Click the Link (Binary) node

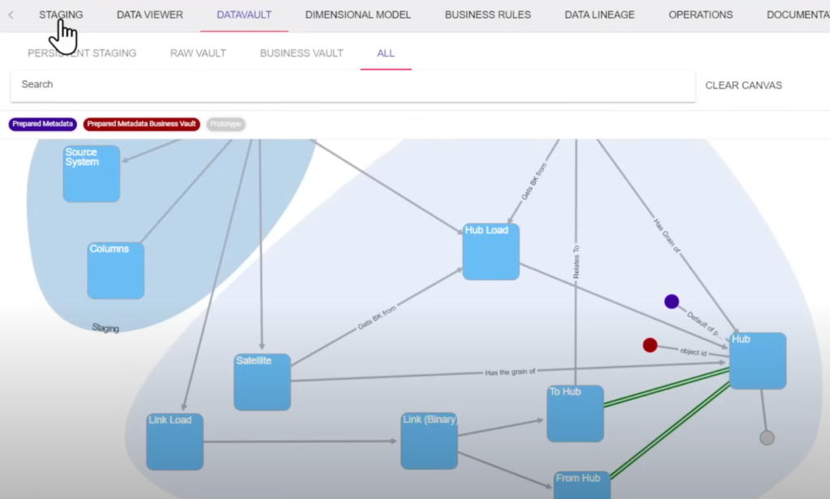(429, 440)
